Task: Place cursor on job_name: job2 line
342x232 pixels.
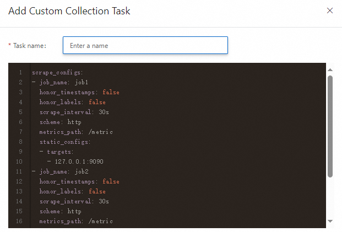Action: pyautogui.click(x=60, y=171)
